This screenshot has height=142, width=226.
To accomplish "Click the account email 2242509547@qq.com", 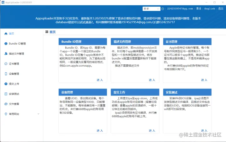I will pos(180,9).
